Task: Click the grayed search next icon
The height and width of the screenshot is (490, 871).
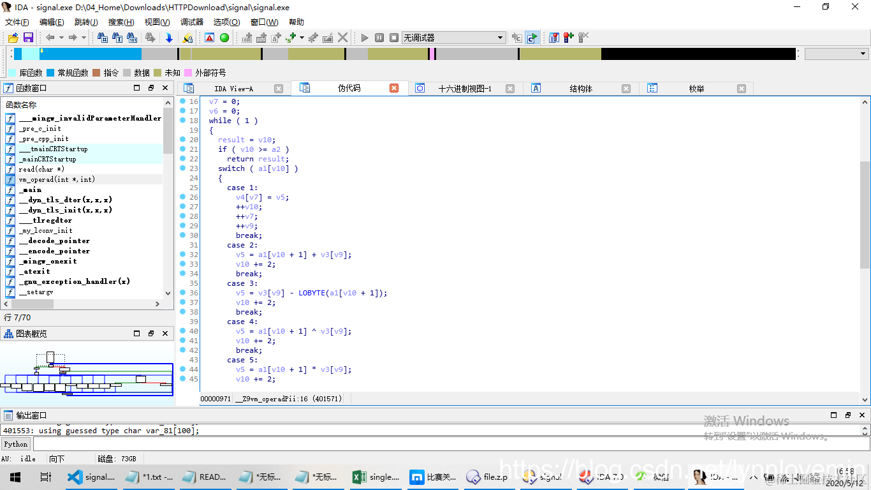Action: pyautogui.click(x=150, y=38)
